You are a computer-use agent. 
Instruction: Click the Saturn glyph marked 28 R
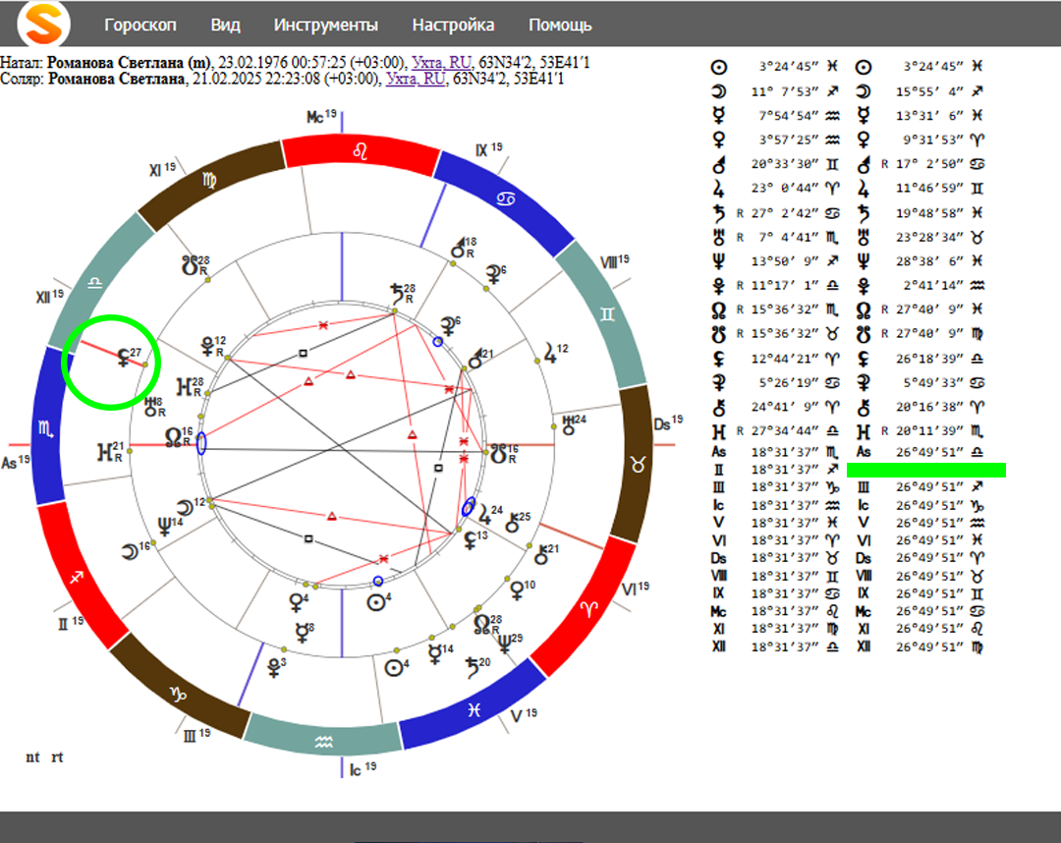[397, 293]
